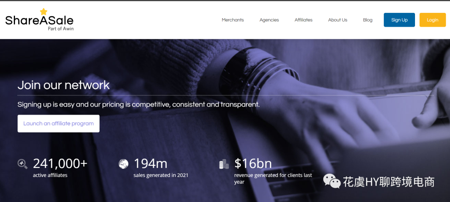
Task: Click the magnifier icon beside 241,000+
Action: coord(22,164)
